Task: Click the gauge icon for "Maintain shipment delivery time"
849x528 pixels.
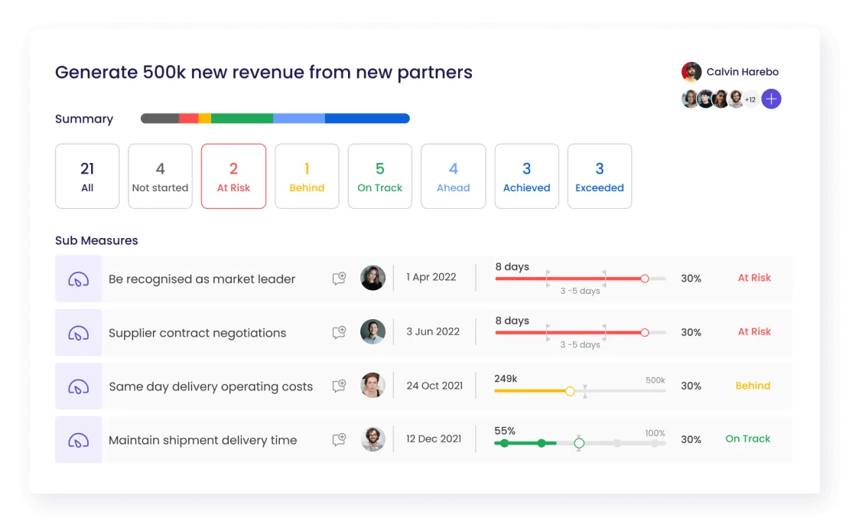Action: [79, 439]
